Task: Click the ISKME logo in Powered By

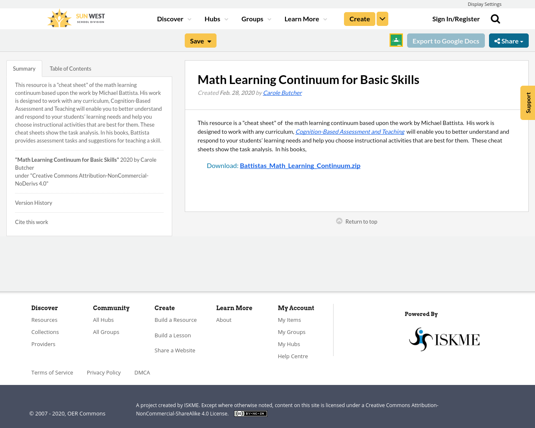Action: (x=444, y=339)
